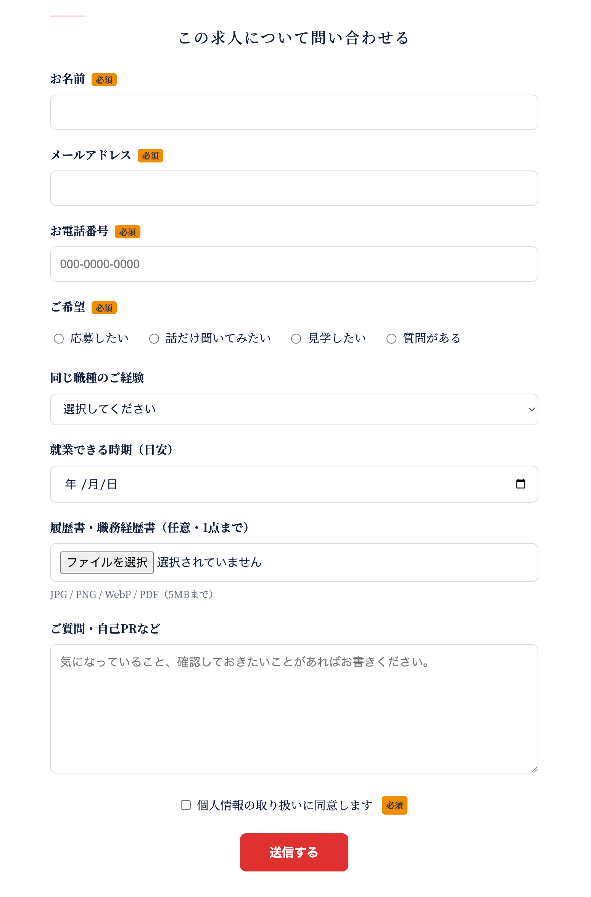The height and width of the screenshot is (897, 591).
Task: Focus the メールアドレス input field
Action: [x=294, y=188]
